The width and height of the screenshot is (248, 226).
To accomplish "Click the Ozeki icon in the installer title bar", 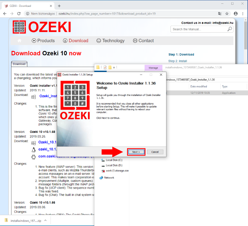I will 60,75.
